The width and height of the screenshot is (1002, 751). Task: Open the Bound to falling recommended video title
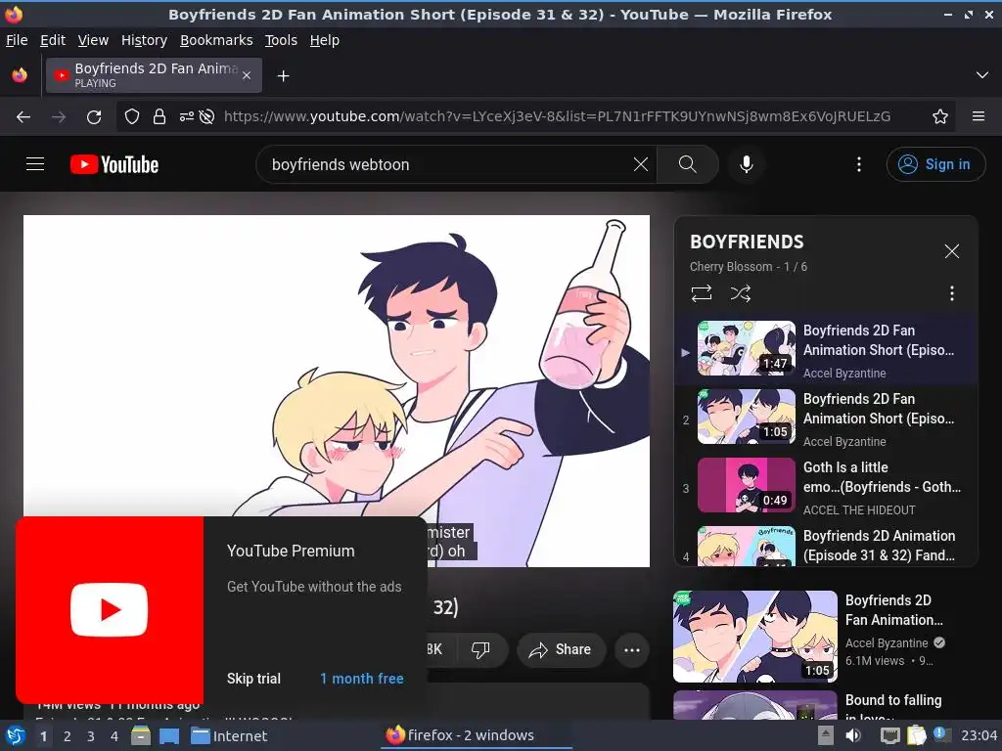(893, 708)
